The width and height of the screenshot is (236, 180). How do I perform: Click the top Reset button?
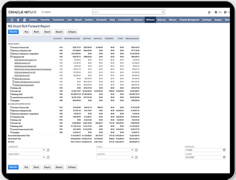36,32
